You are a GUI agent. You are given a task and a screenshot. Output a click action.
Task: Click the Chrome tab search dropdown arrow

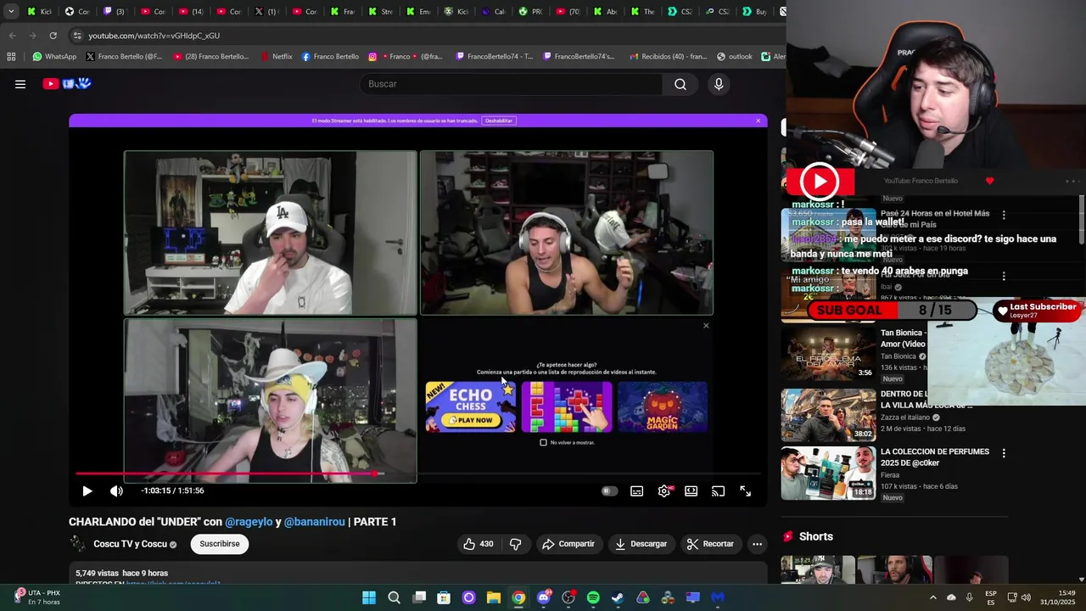pos(11,11)
